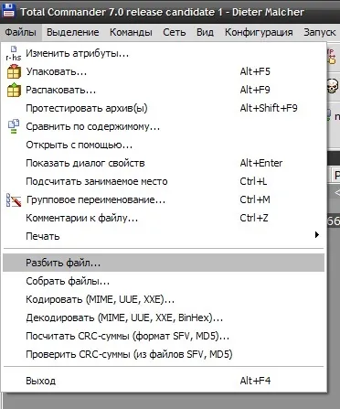The image size is (340, 409).
Task: Open the Сеть menu
Action: tap(175, 32)
